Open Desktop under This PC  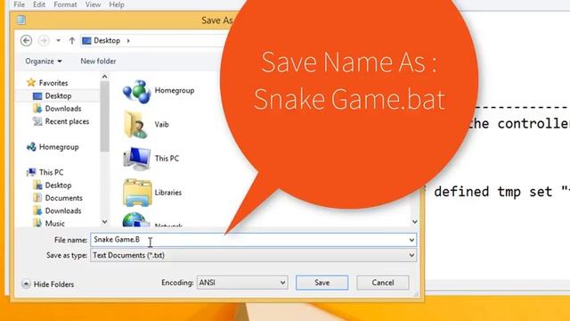pos(58,185)
